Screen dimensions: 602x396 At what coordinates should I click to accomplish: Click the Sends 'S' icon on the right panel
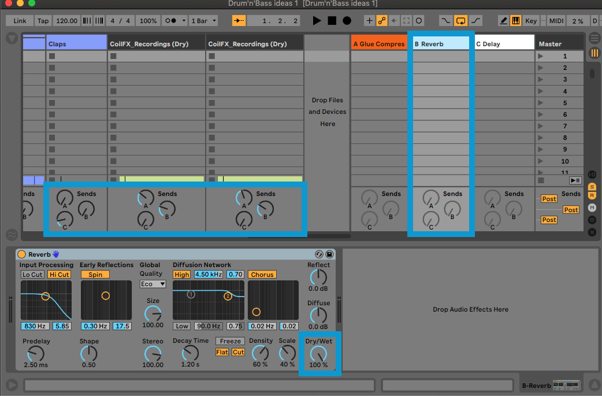[x=592, y=187]
